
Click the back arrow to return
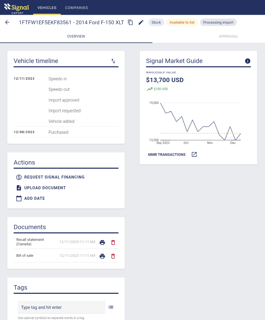pos(7,22)
